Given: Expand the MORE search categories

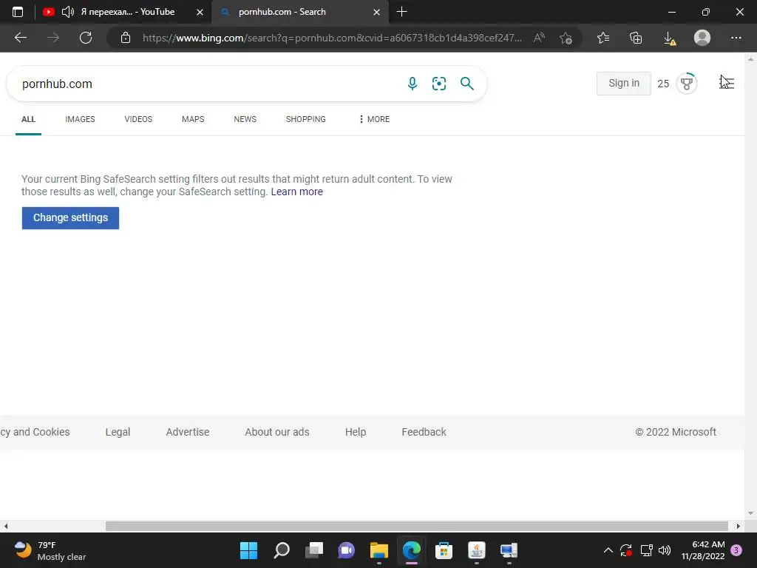Looking at the screenshot, I should 375,119.
